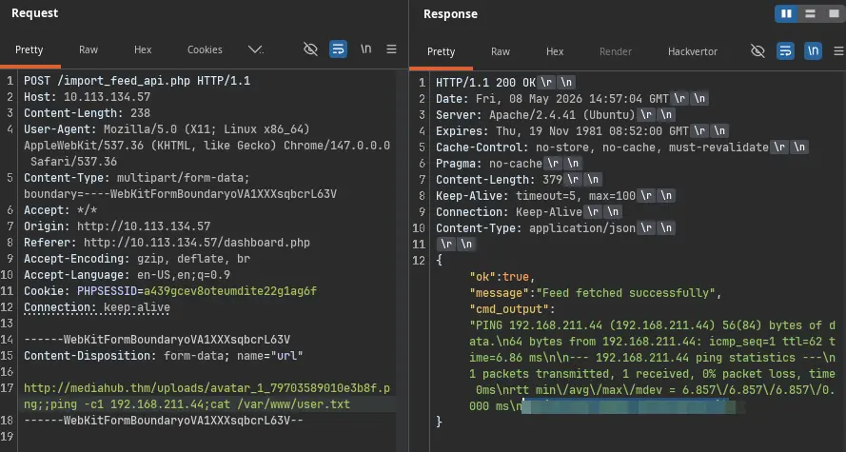The image size is (846, 452).
Task: Click Accept-Language header line
Action: point(127,275)
